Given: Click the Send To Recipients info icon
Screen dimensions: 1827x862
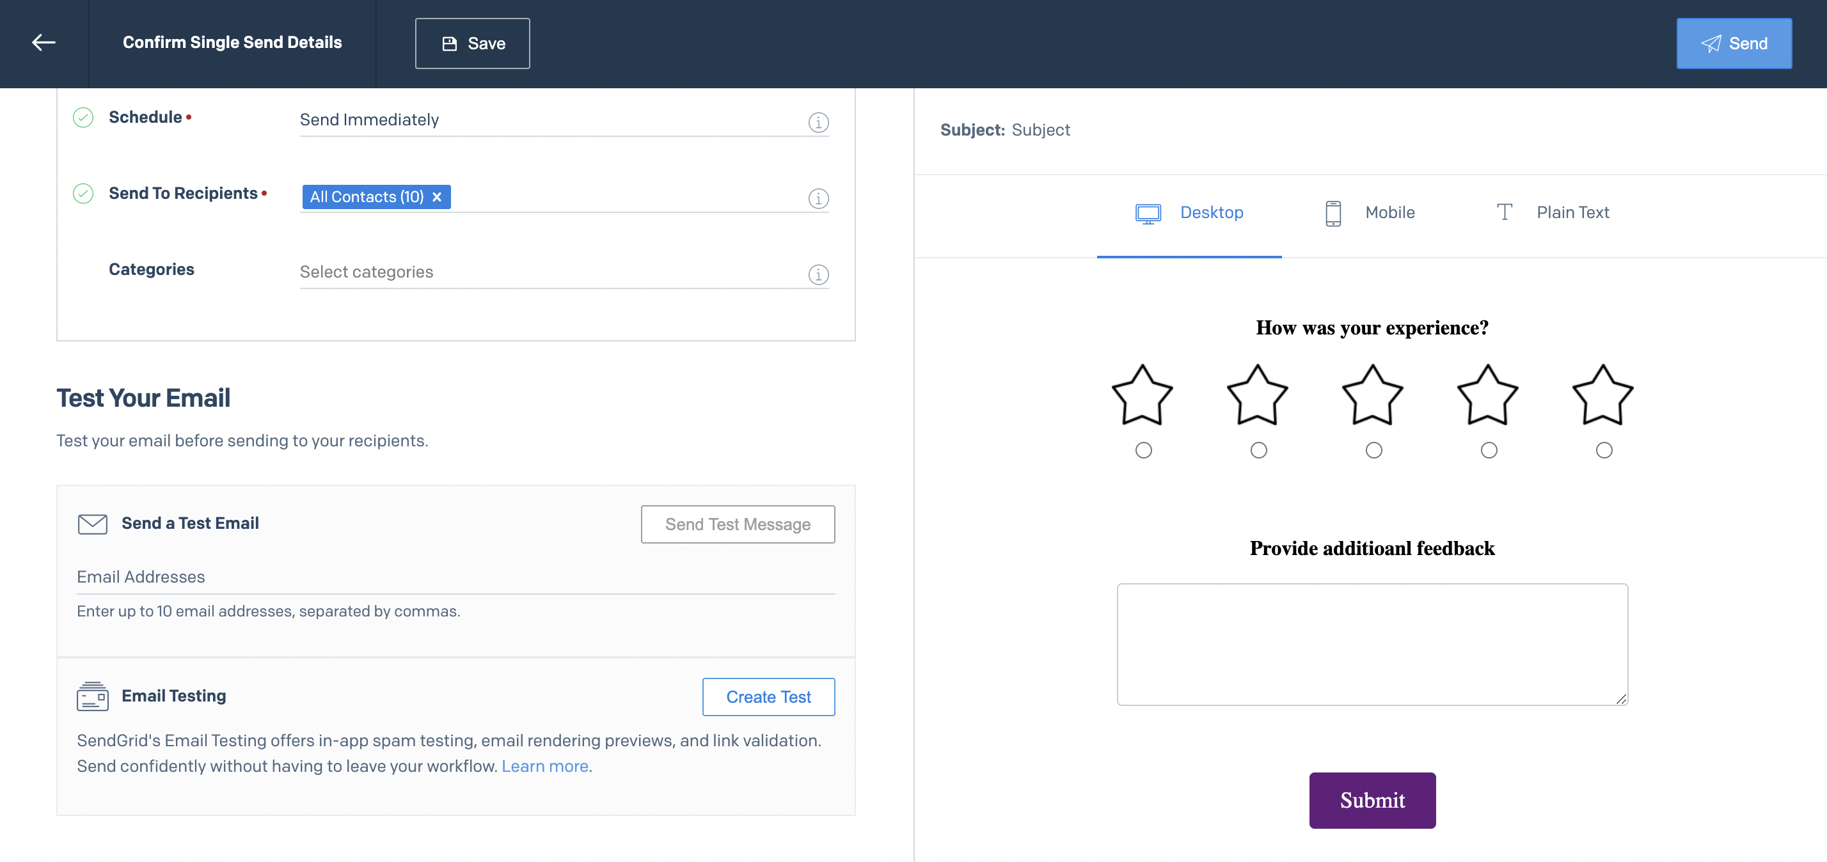Looking at the screenshot, I should pos(818,198).
